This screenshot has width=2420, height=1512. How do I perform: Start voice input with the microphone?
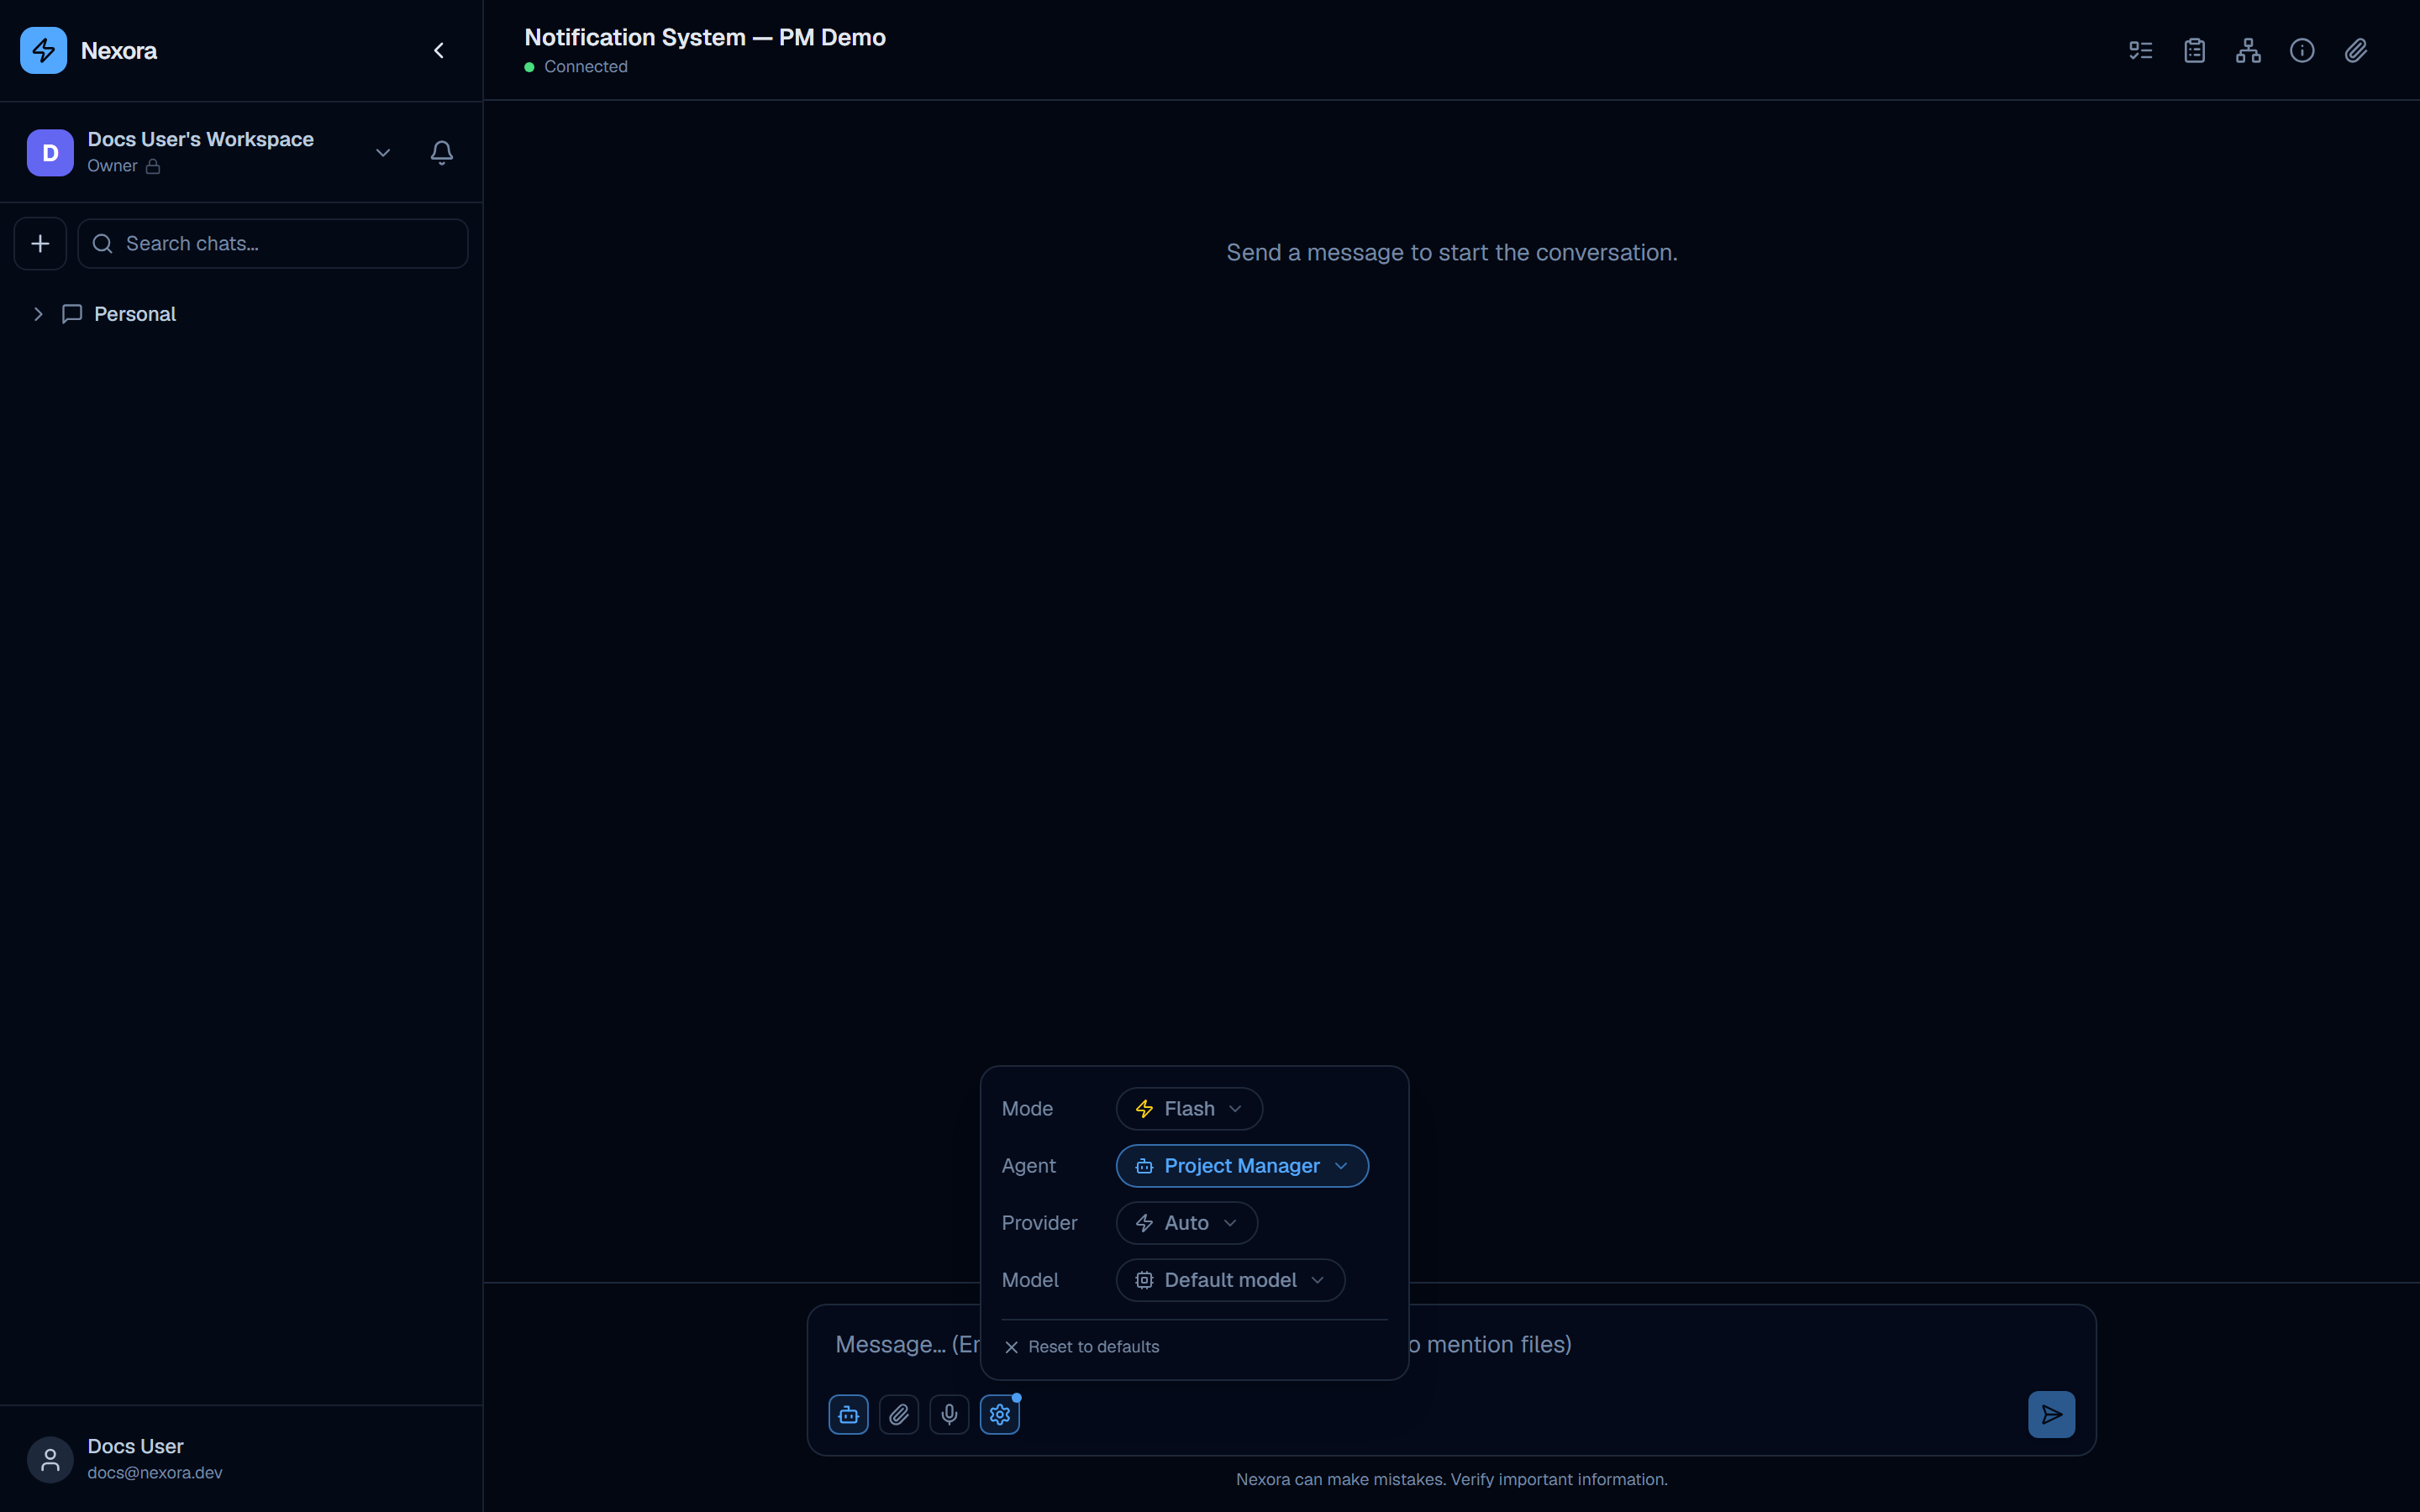point(949,1414)
